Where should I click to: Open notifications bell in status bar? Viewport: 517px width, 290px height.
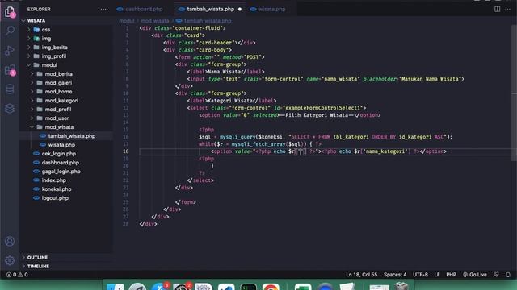(x=508, y=275)
